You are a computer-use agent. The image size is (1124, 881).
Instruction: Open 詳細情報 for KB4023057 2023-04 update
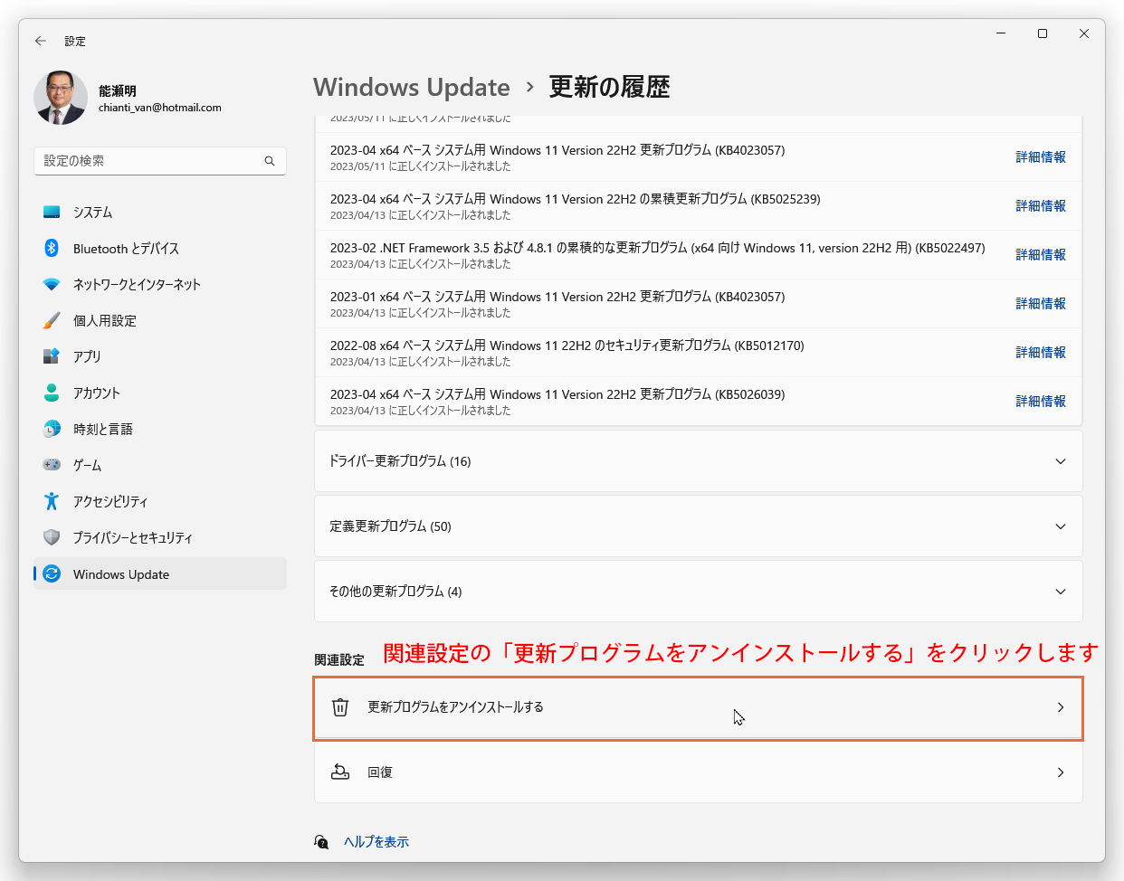(1041, 157)
